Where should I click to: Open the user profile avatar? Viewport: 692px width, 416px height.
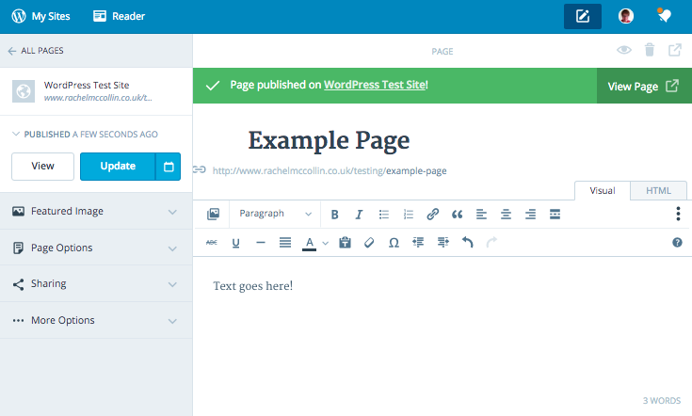(625, 16)
